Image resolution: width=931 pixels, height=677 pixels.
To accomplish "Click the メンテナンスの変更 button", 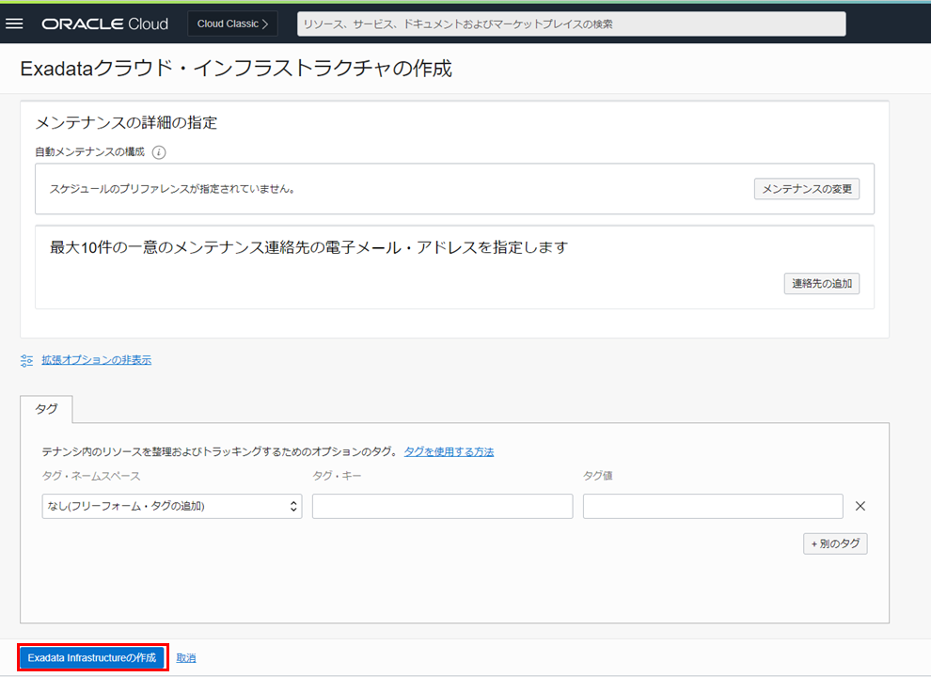I will point(806,189).
